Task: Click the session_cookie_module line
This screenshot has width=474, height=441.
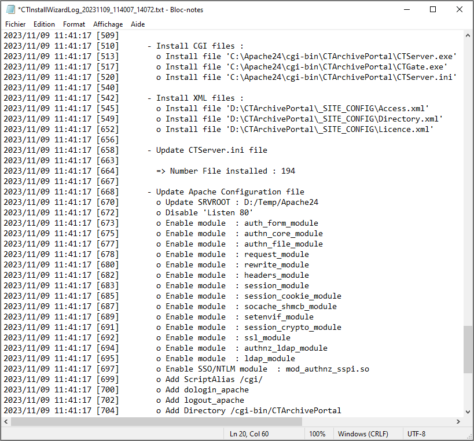Action: coord(249,296)
